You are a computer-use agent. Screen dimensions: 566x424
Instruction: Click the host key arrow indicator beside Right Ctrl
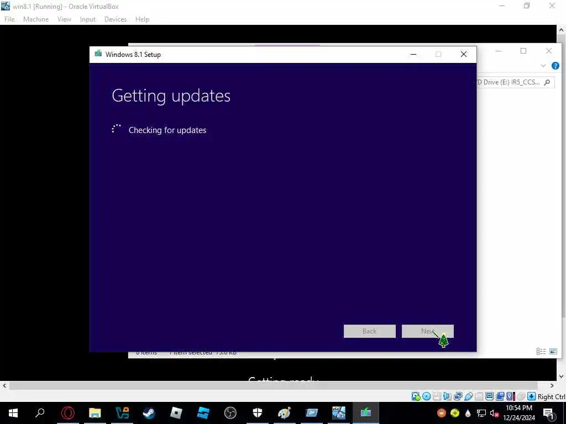pyautogui.click(x=531, y=396)
